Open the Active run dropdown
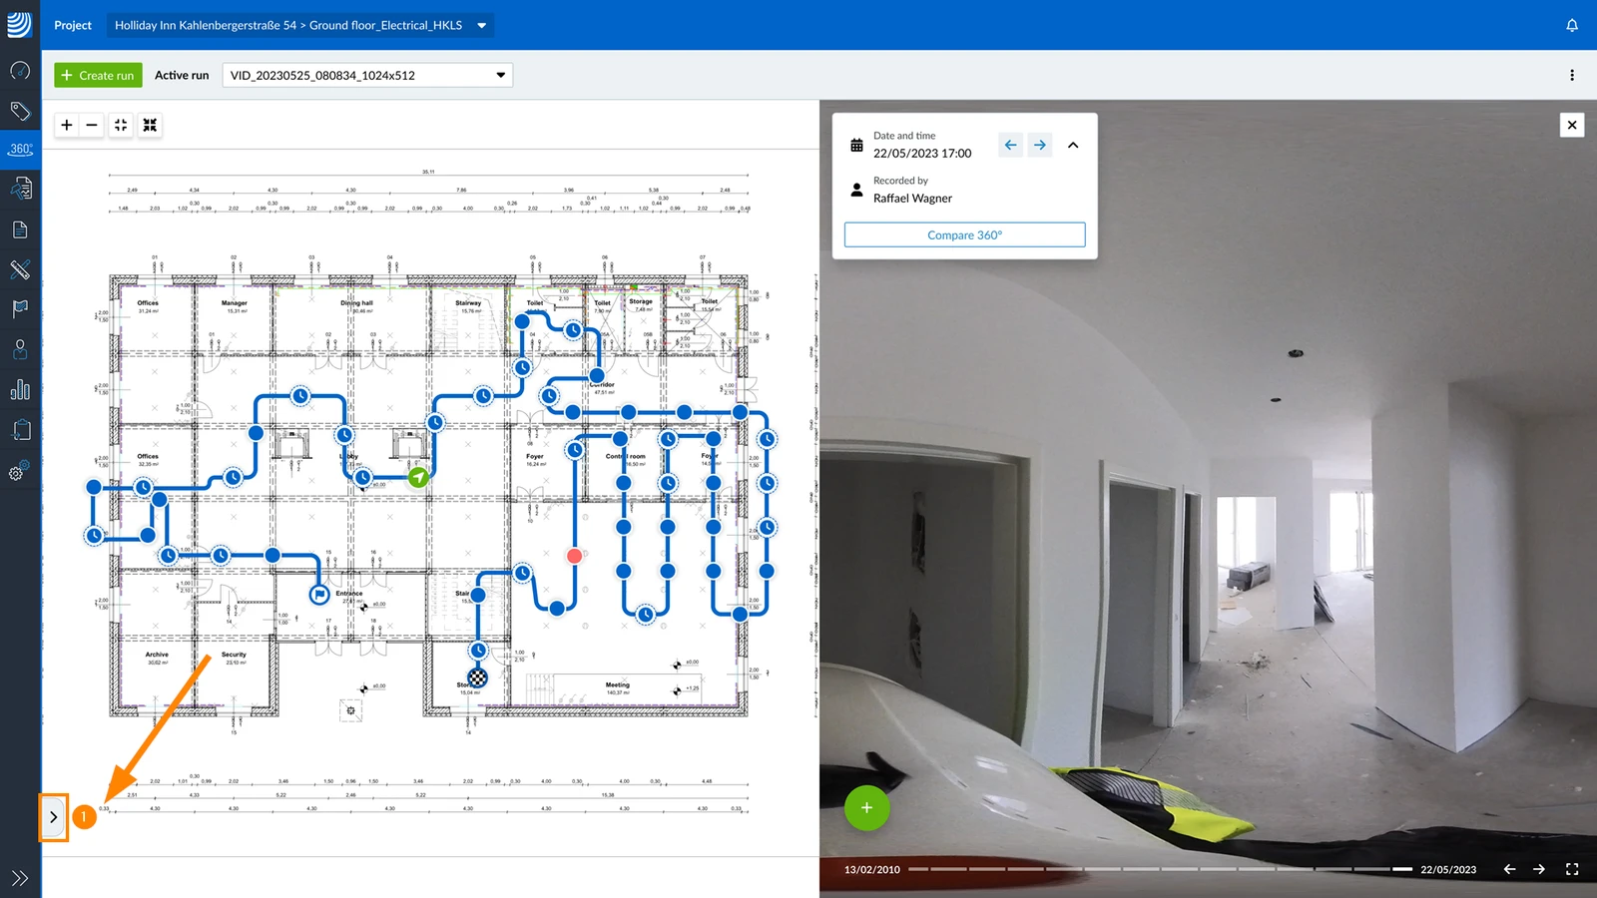Viewport: 1597px width, 898px height. (x=367, y=75)
